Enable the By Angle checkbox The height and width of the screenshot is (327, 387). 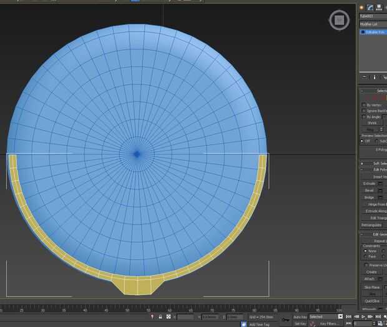point(363,117)
